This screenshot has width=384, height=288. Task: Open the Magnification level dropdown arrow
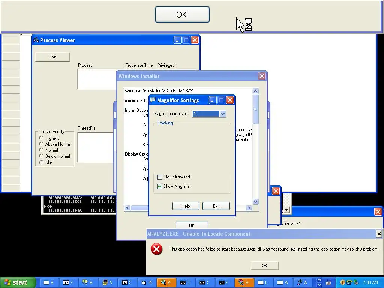pos(223,114)
